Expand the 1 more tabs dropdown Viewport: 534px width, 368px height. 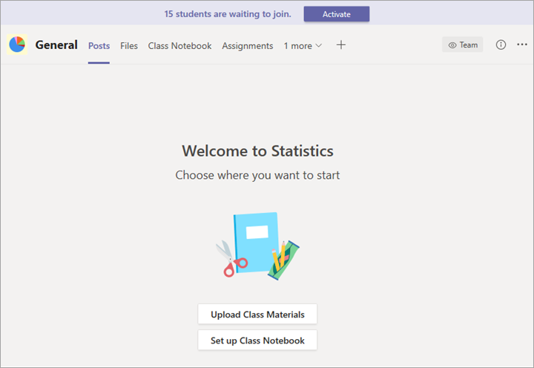[x=303, y=46]
